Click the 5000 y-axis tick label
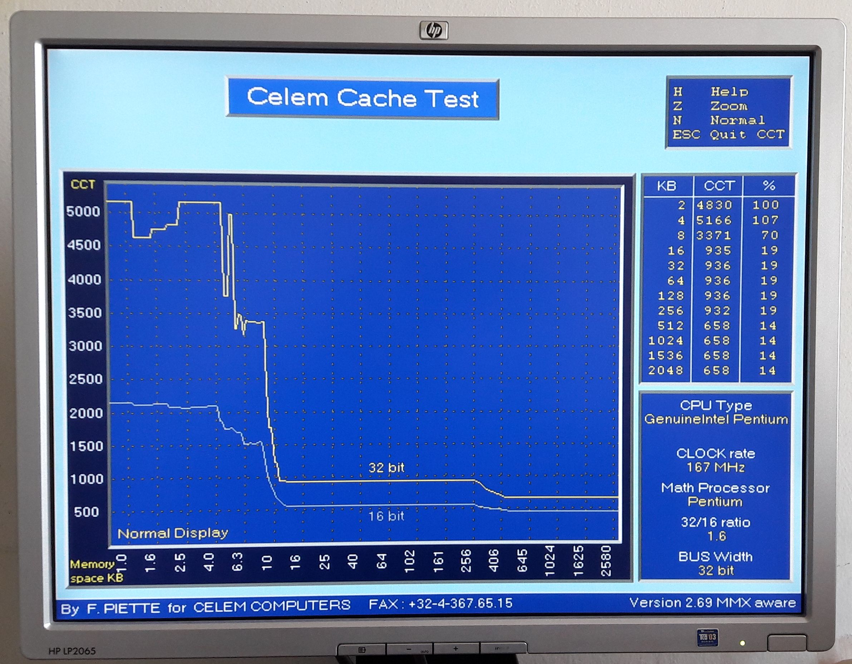Screen dimensions: 852x664 click(83, 212)
